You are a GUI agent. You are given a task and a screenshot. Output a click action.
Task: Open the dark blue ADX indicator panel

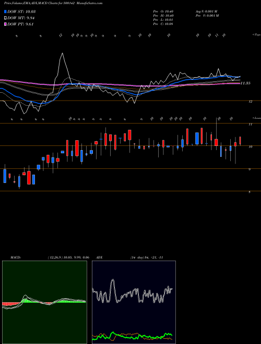pos(134,302)
